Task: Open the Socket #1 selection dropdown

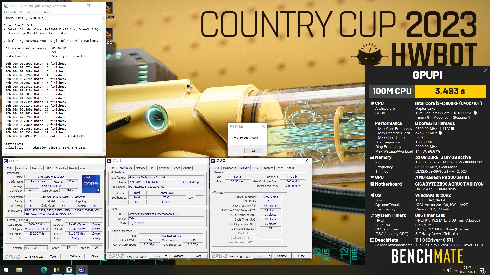Action: 36,248
